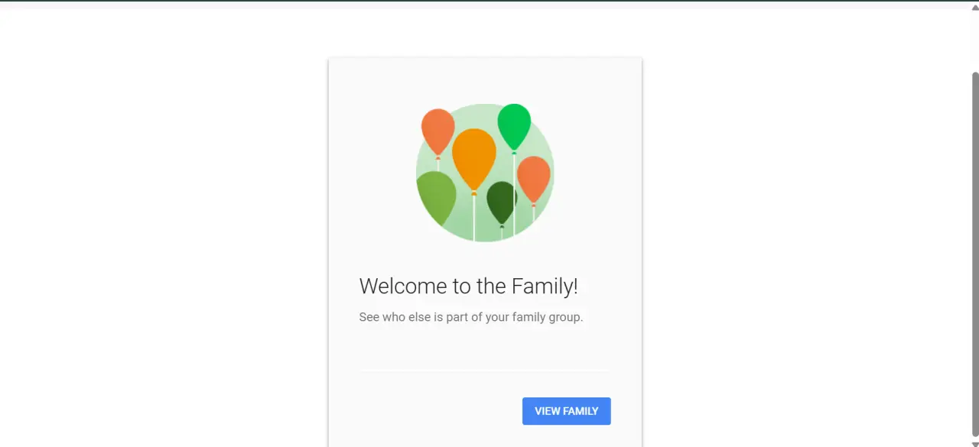Screen dimensions: 979x447
Task: Click the orange balloon below the bright green one
Action: coord(534,179)
